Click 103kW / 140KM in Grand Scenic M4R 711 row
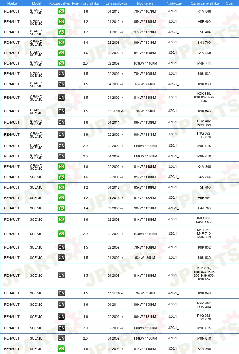Screen dimensions: 239x354 [x=145, y=63]
